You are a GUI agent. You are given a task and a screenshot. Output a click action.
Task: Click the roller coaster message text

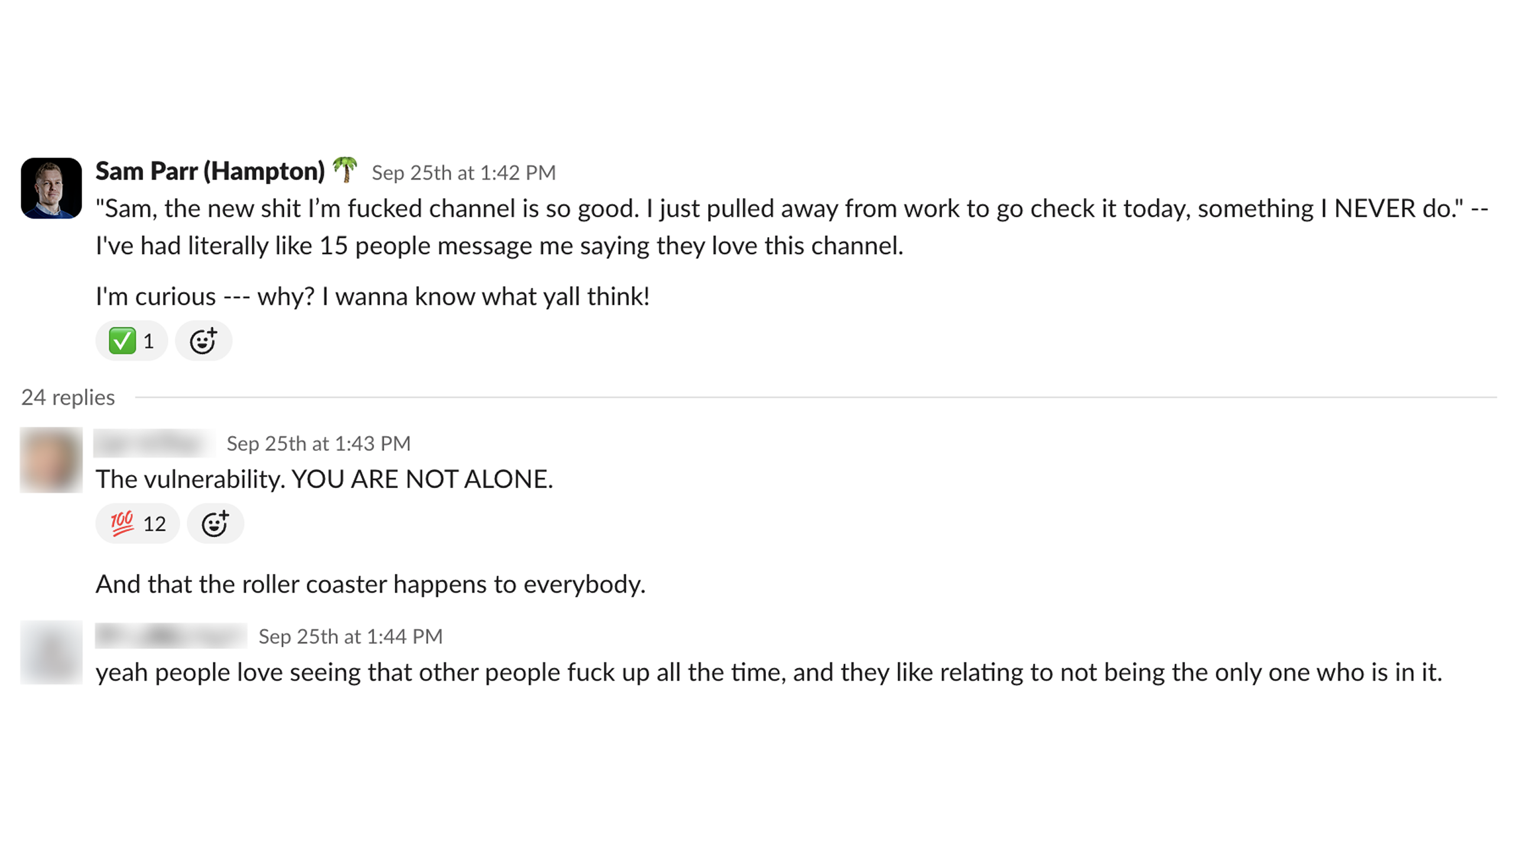click(x=370, y=584)
